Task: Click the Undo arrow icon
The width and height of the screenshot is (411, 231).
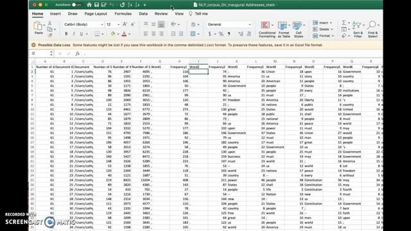Action: tap(112, 4)
